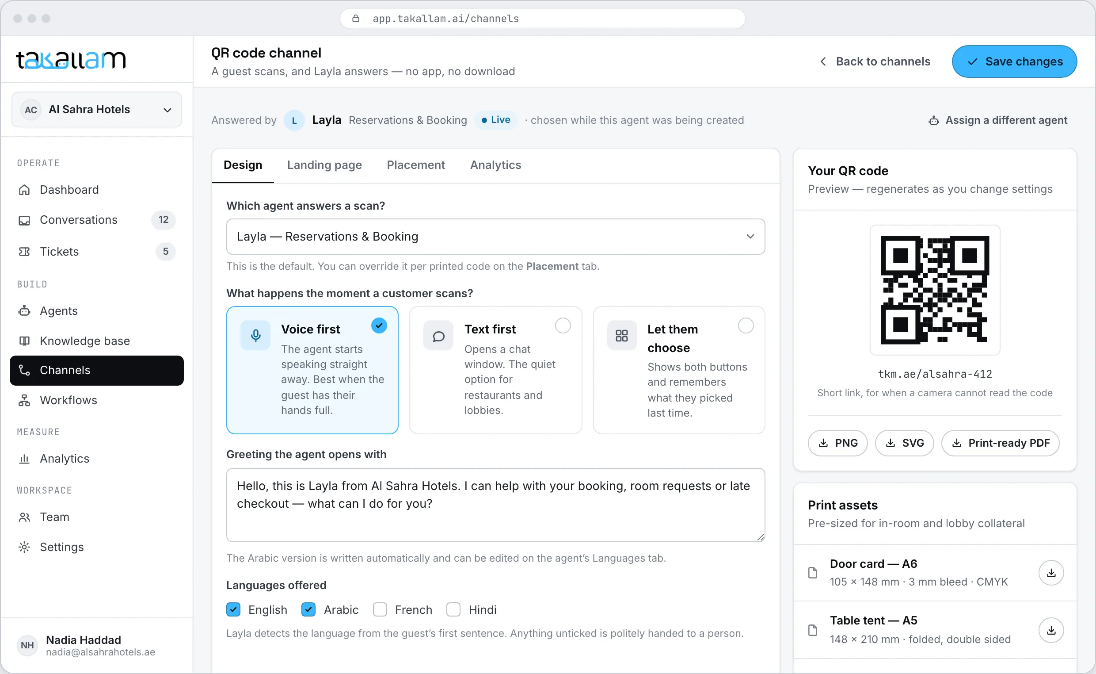Open Workflows in the sidebar
Screen dimensions: 1096x674
tap(96, 400)
